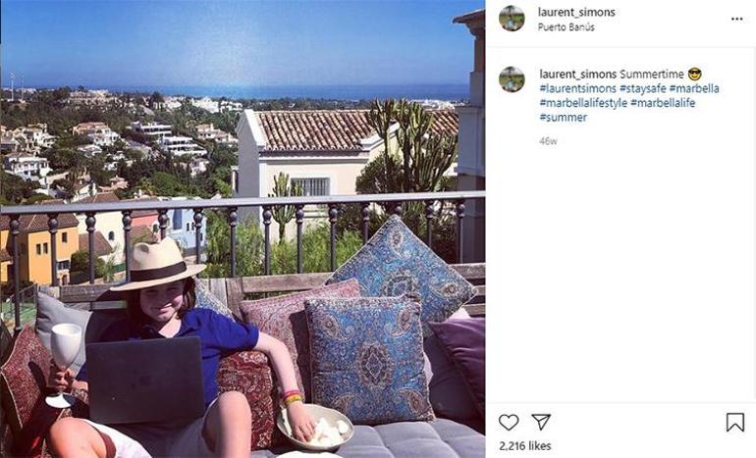Image resolution: width=756 pixels, height=458 pixels.
Task: Open the #laurentsimons hashtag
Action: (x=577, y=88)
